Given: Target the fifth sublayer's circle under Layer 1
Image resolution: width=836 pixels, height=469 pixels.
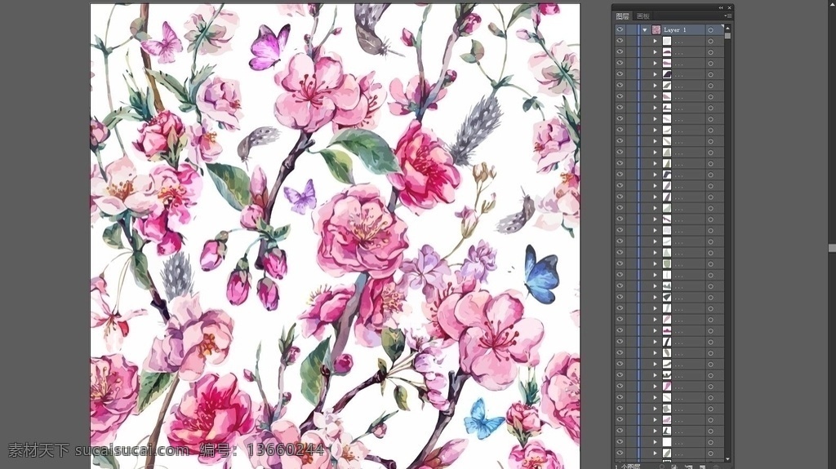Looking at the screenshot, I should tap(711, 86).
